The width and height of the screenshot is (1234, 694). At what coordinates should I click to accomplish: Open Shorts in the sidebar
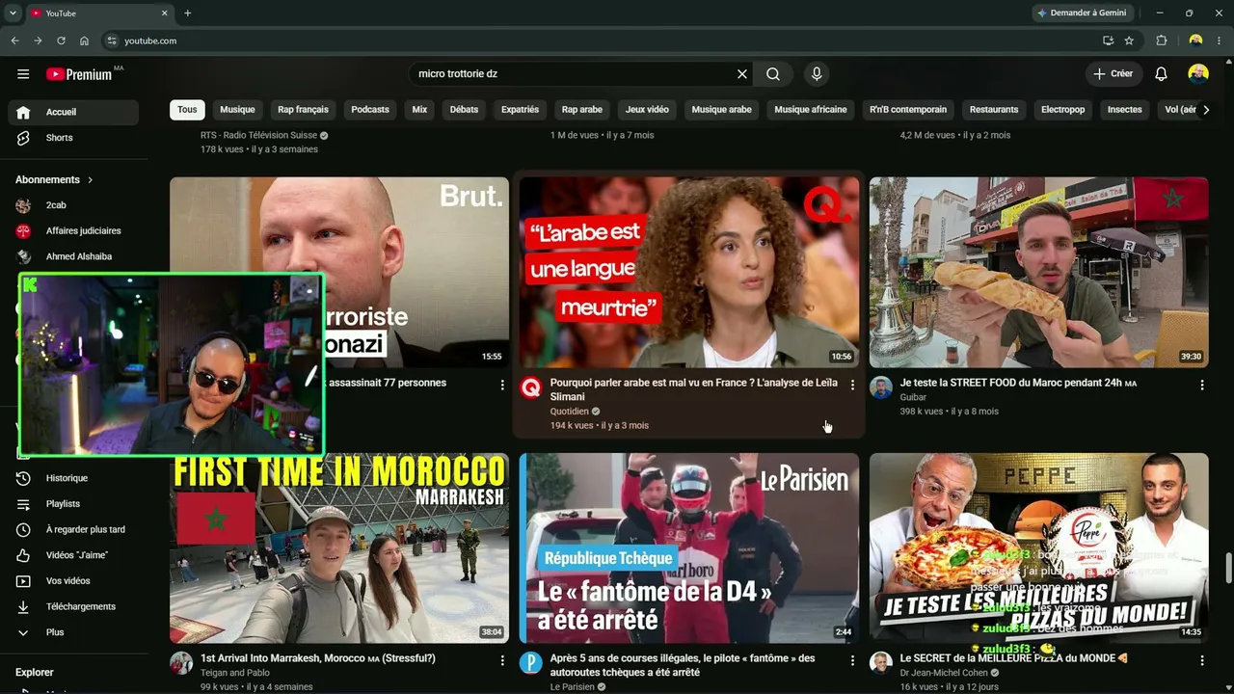[73, 138]
